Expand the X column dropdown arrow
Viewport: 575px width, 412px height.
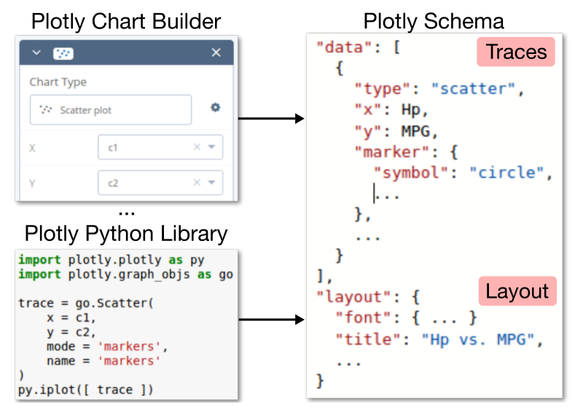pyautogui.click(x=211, y=147)
